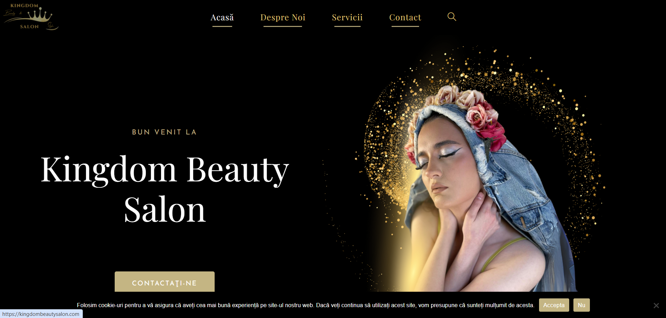Click the CONTACTAȚI-NE button
Viewport: 666px width, 318px height.
tap(164, 282)
